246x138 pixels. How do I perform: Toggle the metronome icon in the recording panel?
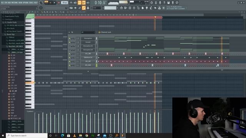pyautogui.click(x=71, y=3)
